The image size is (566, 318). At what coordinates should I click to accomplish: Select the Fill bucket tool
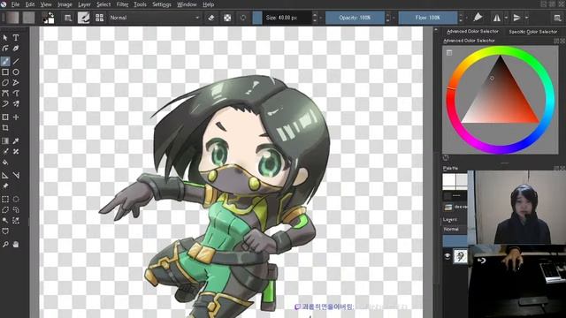(5, 163)
